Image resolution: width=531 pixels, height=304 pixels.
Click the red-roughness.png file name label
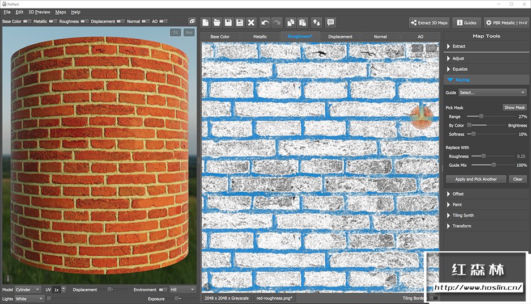(274, 298)
